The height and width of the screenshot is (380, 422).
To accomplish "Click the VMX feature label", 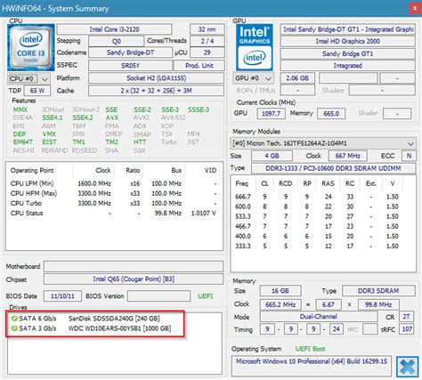I will (49, 134).
